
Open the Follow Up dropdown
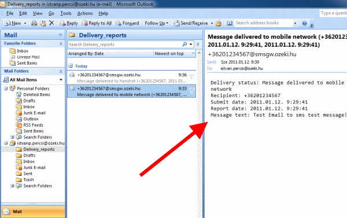coord(157,23)
